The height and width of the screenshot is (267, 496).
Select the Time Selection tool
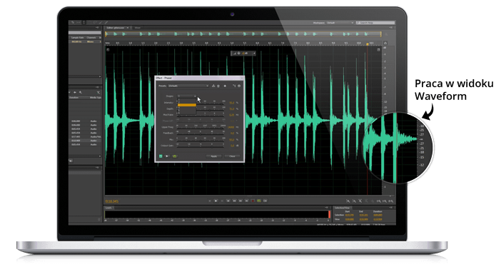[x=83, y=22]
